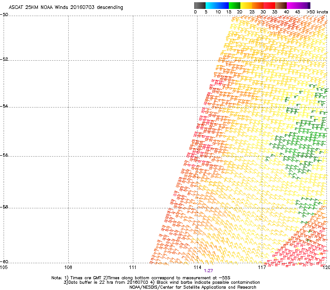Click the '-56' latitude axis label
Image resolution: width=330 pixels, height=290 pixels.
[4, 155]
